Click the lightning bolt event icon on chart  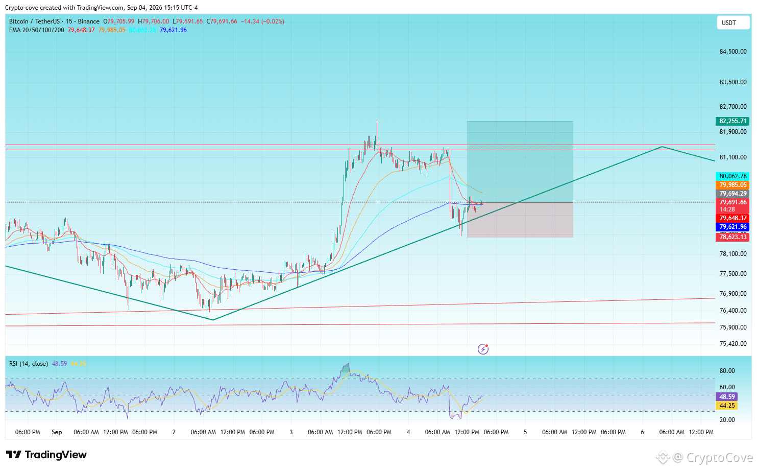pyautogui.click(x=483, y=349)
